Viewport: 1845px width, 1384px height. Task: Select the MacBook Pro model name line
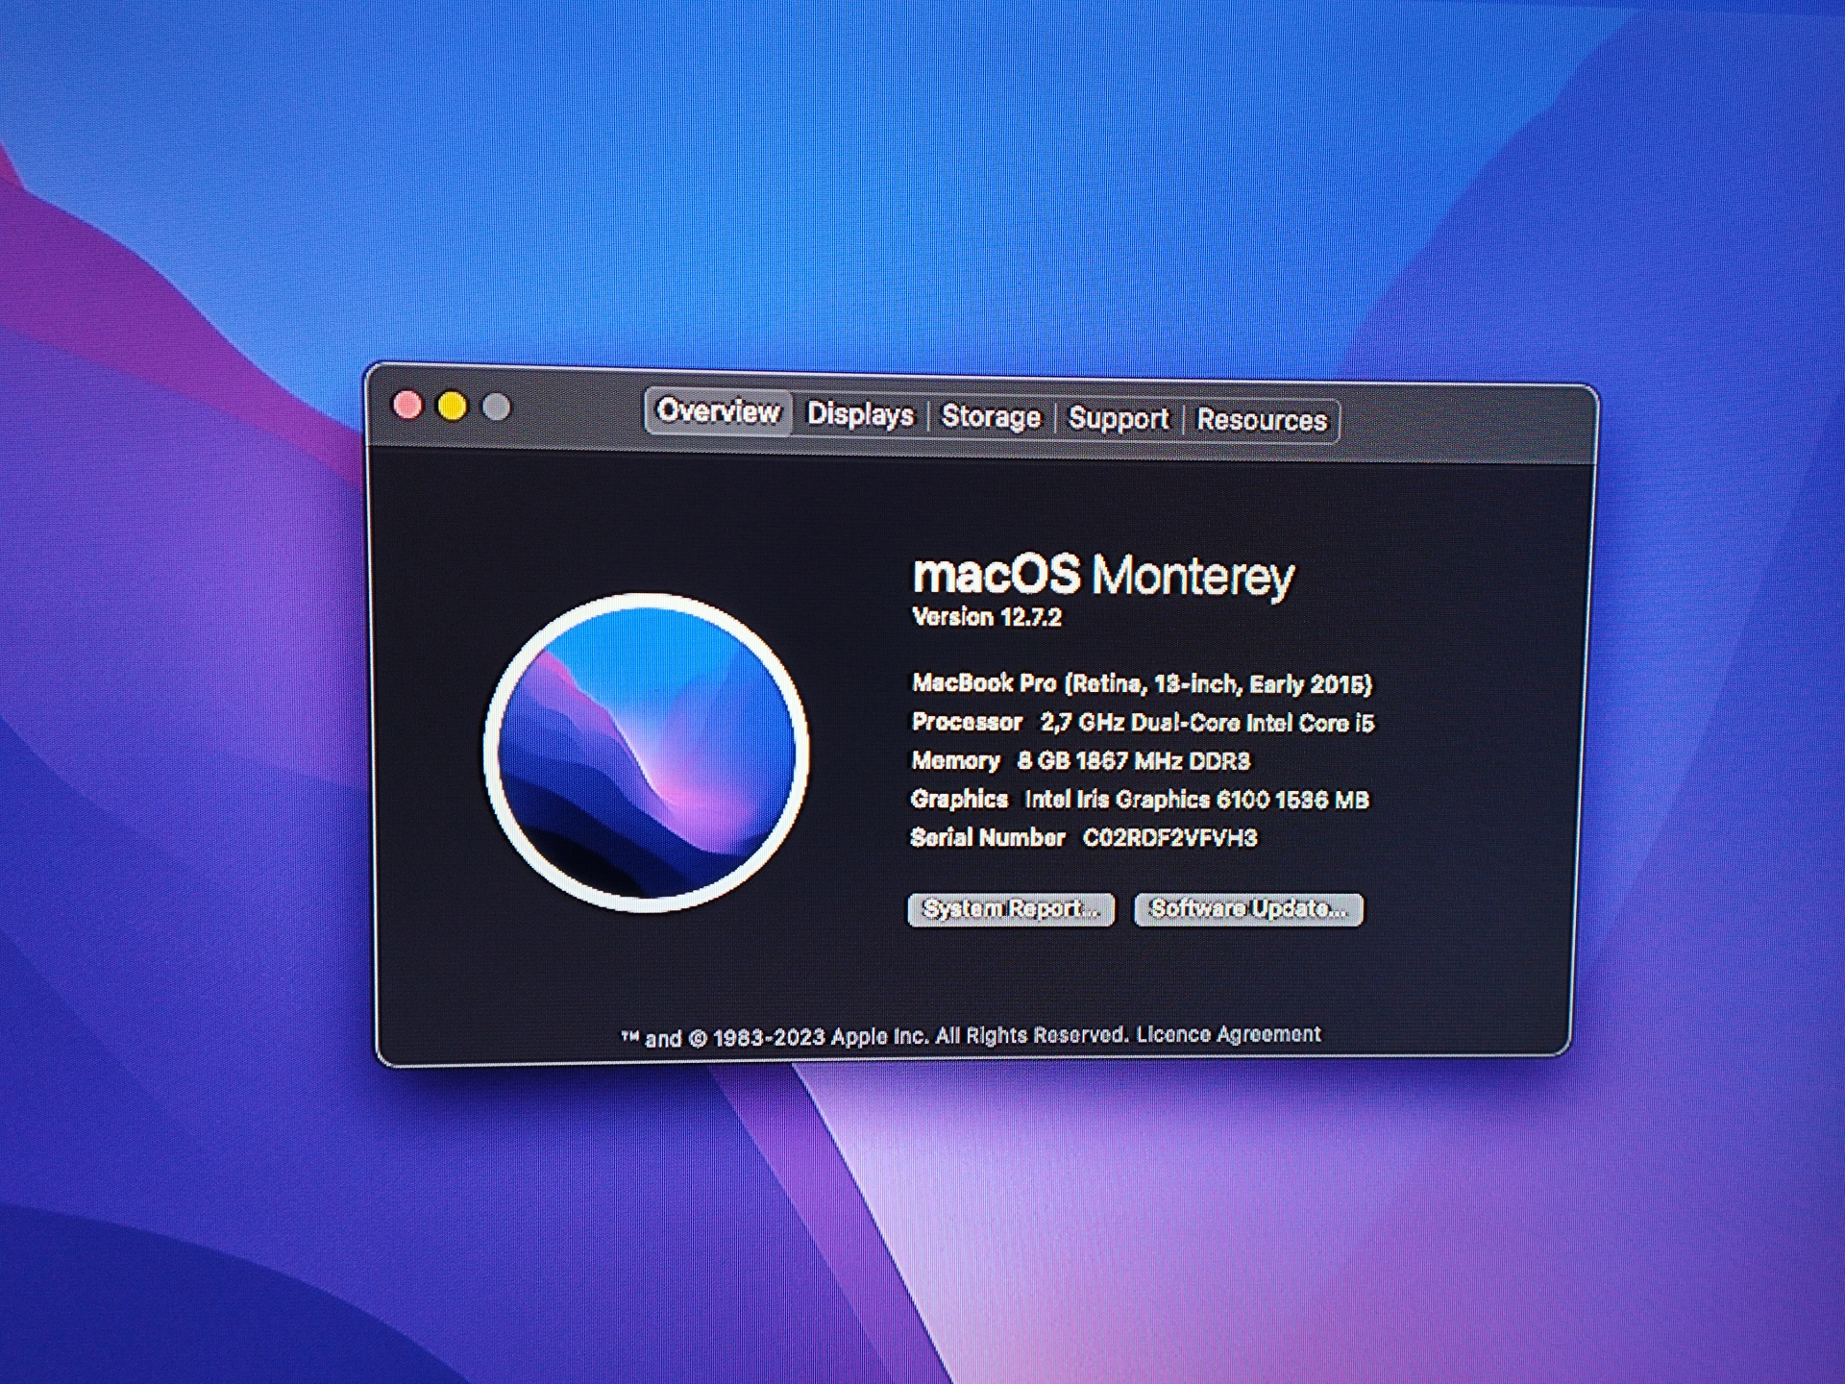(x=1142, y=683)
